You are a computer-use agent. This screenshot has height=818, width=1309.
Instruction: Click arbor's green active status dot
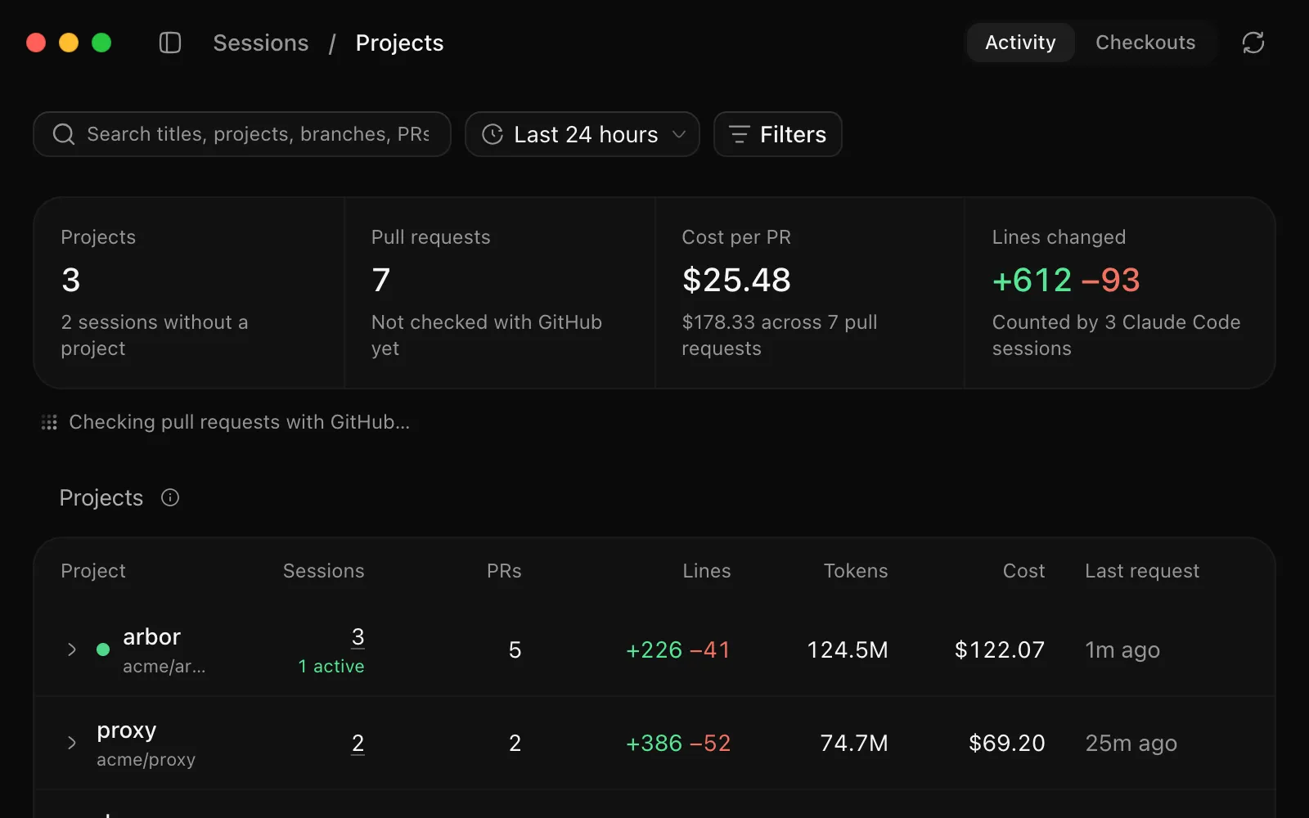pos(103,649)
